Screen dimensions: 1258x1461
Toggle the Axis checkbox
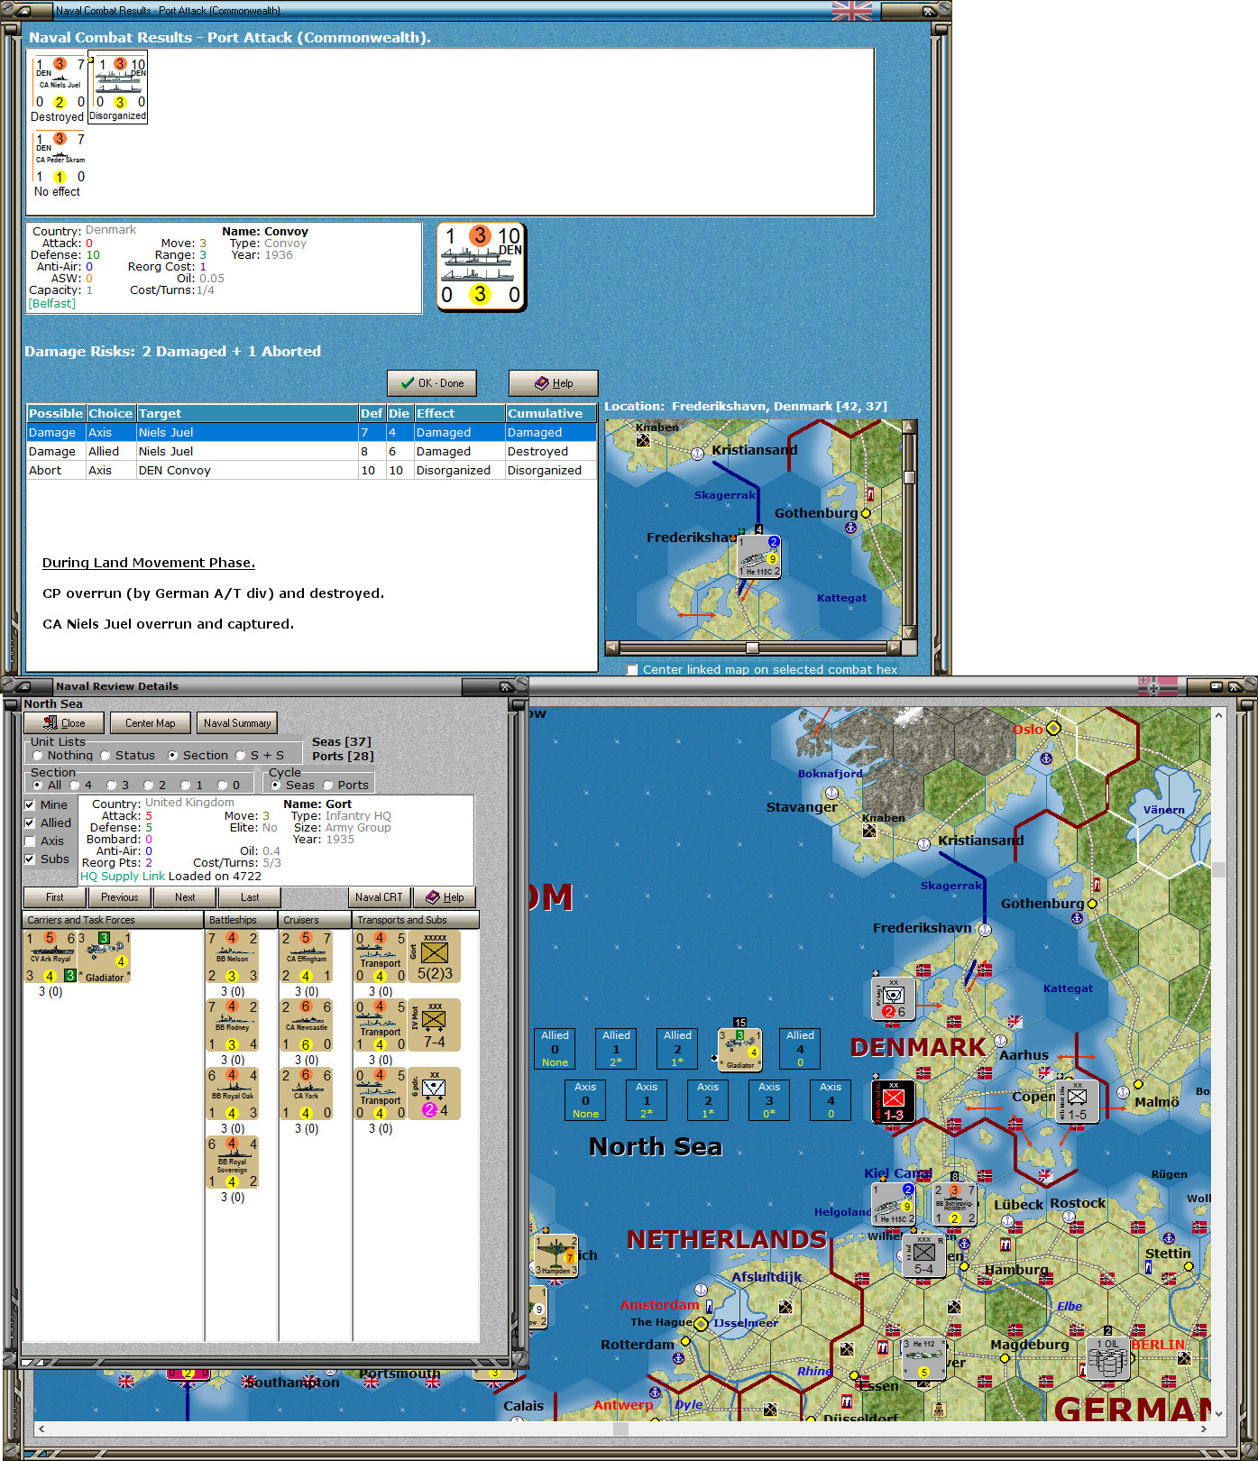30,841
